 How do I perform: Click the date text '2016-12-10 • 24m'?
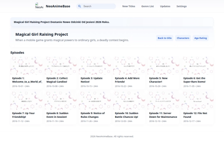(x=158, y=121)
